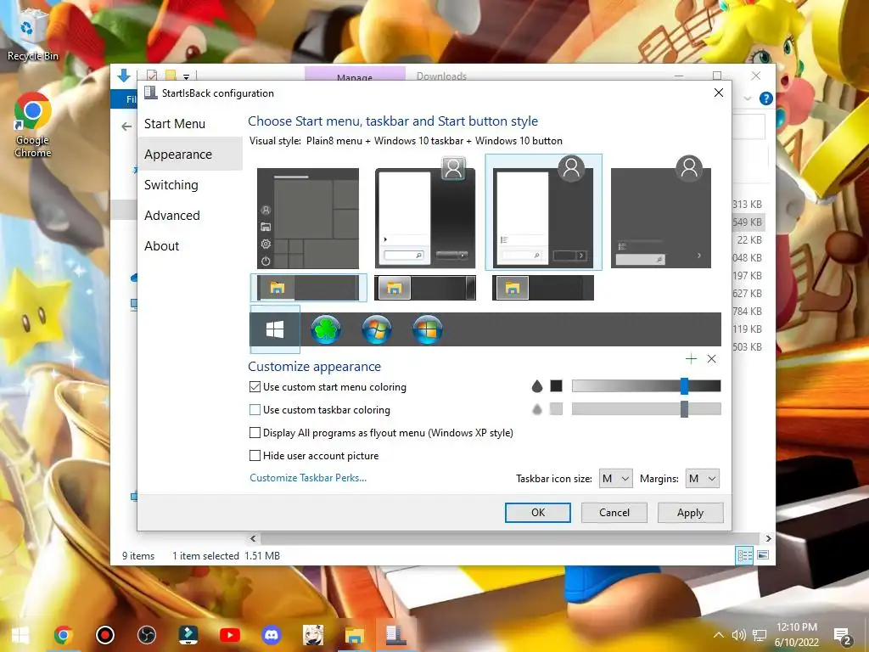The image size is (869, 652).
Task: Expand the Explorer ribbon chevron
Action: (748, 98)
